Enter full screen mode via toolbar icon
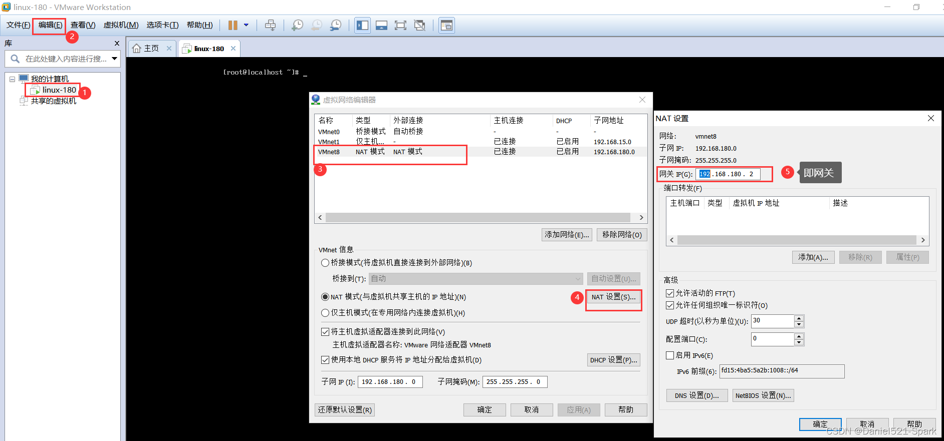Screen dimensions: 944x441 click(x=400, y=25)
